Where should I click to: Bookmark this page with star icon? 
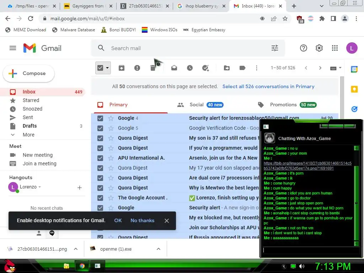coord(285,18)
